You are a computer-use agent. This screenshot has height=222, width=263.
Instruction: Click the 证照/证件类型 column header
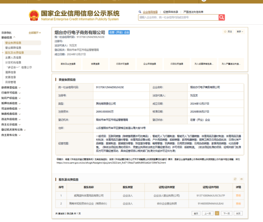167,187
